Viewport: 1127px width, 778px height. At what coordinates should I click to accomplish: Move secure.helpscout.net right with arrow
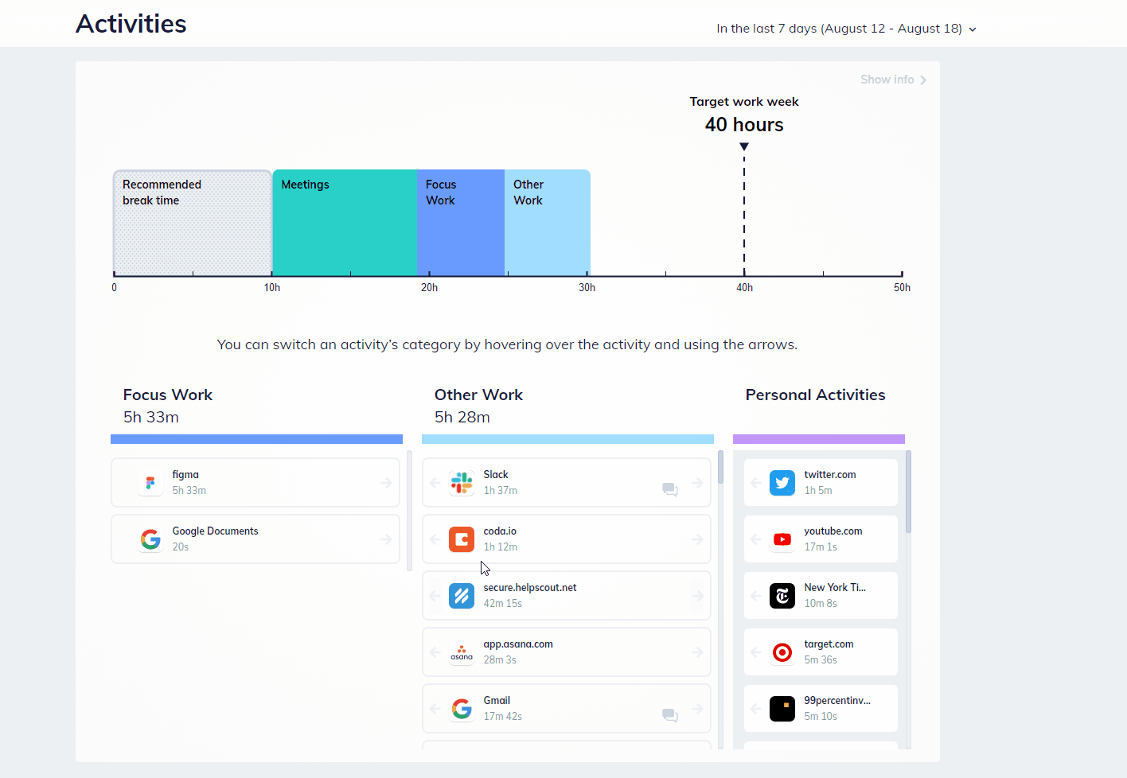pyautogui.click(x=697, y=596)
